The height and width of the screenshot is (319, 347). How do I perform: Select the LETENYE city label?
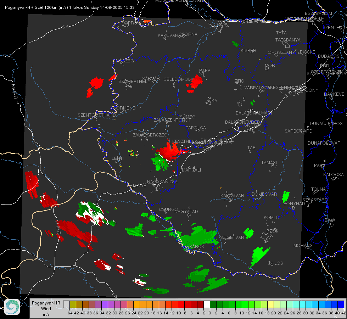[136, 185]
